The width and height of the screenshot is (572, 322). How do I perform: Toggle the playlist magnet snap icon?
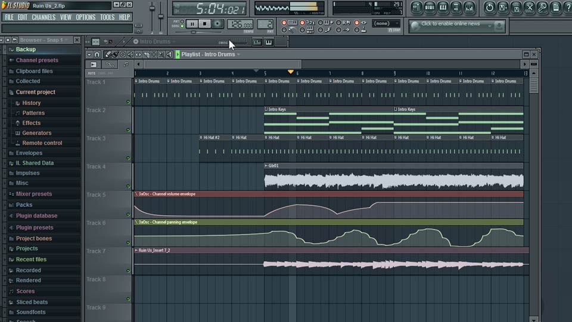point(97,54)
